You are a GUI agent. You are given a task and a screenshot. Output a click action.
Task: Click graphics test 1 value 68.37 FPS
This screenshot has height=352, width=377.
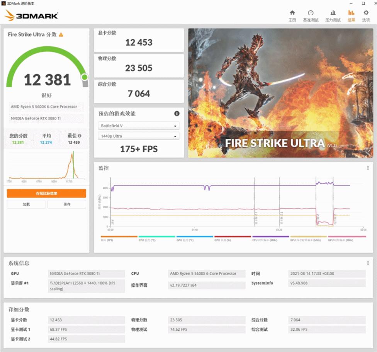[86, 330]
